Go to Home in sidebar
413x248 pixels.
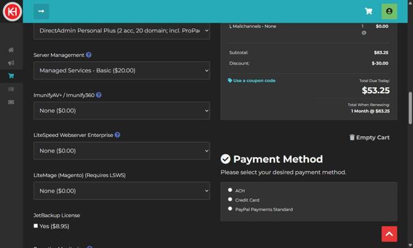11,50
